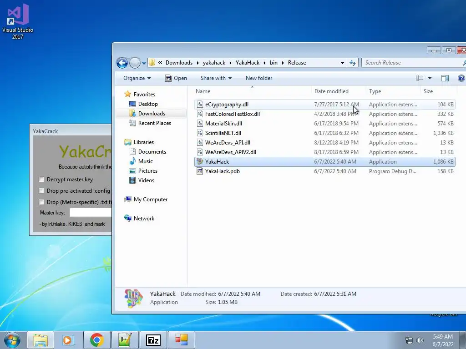Click the YakaHack.pdb file icon
The image size is (466, 349).
point(200,171)
